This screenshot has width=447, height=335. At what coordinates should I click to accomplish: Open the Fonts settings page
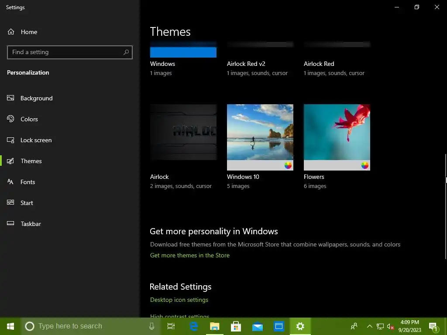tap(28, 182)
